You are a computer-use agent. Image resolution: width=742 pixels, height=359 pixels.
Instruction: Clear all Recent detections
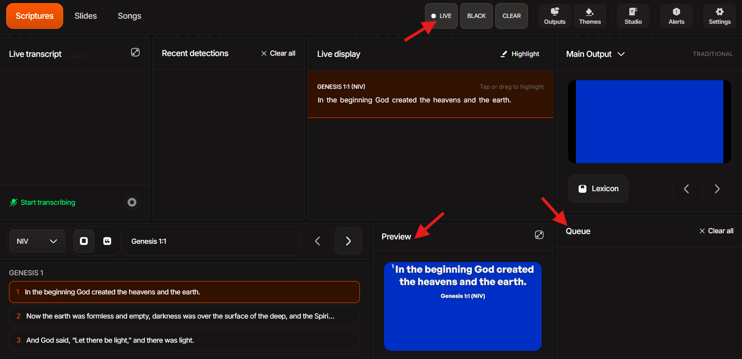point(278,53)
